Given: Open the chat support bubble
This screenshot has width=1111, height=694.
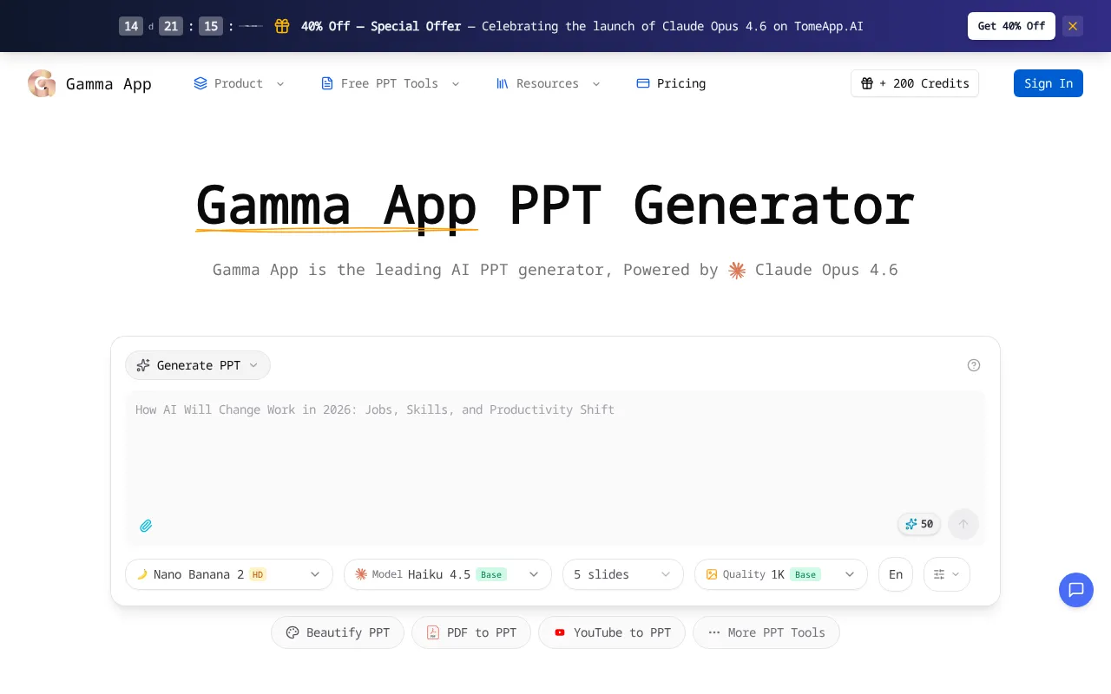Looking at the screenshot, I should (x=1076, y=590).
